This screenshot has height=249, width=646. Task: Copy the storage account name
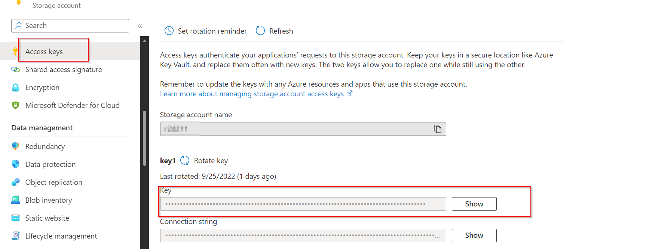(x=438, y=129)
